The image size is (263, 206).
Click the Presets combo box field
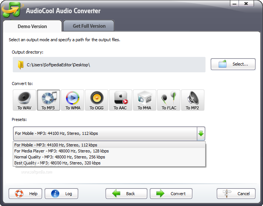click(x=109, y=134)
